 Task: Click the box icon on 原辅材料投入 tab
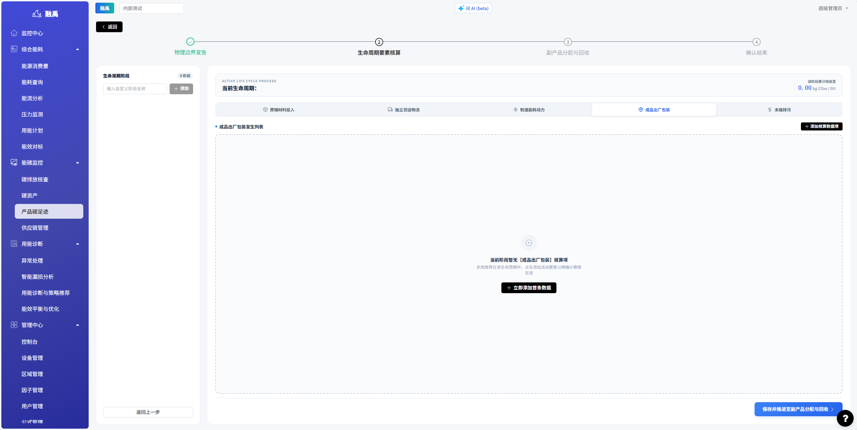[266, 110]
